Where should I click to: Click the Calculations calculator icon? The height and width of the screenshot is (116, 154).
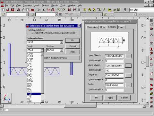pos(119,10)
